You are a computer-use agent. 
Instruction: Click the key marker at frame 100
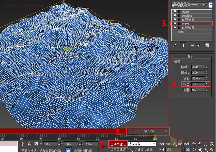tap(155, 137)
